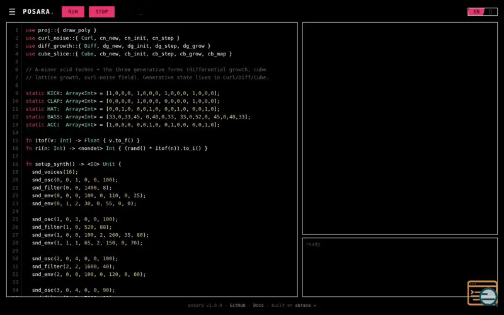Click the 'fn ri' function line
The width and height of the screenshot is (504, 315).
click(117, 148)
